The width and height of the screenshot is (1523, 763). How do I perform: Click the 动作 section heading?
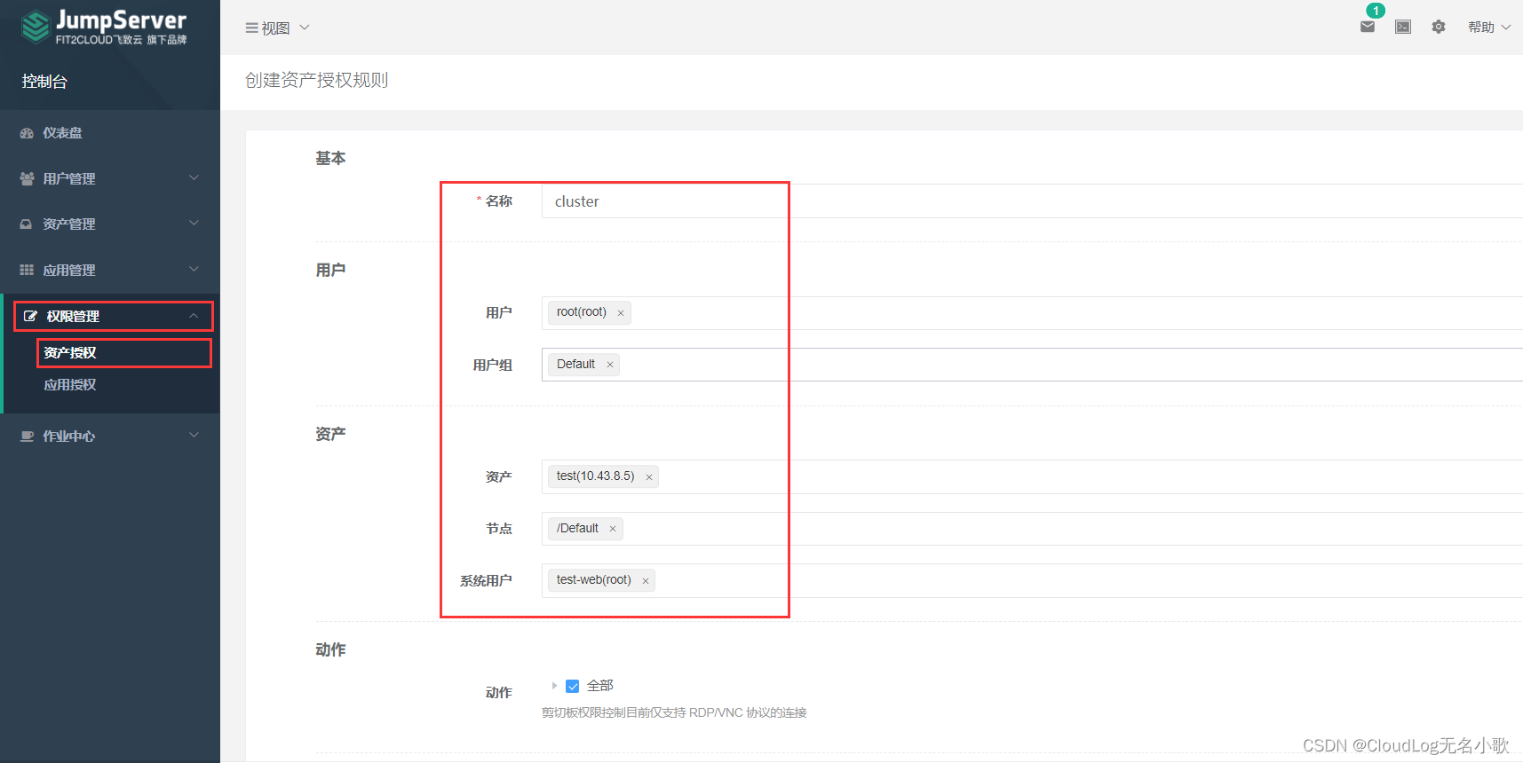point(330,649)
